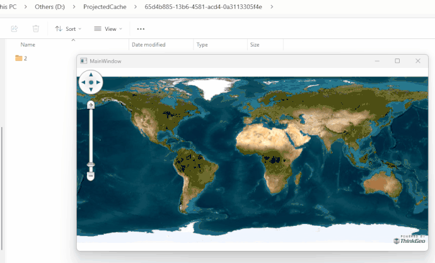The height and width of the screenshot is (263, 435).
Task: Open the Sort dropdown menu
Action: [x=66, y=29]
